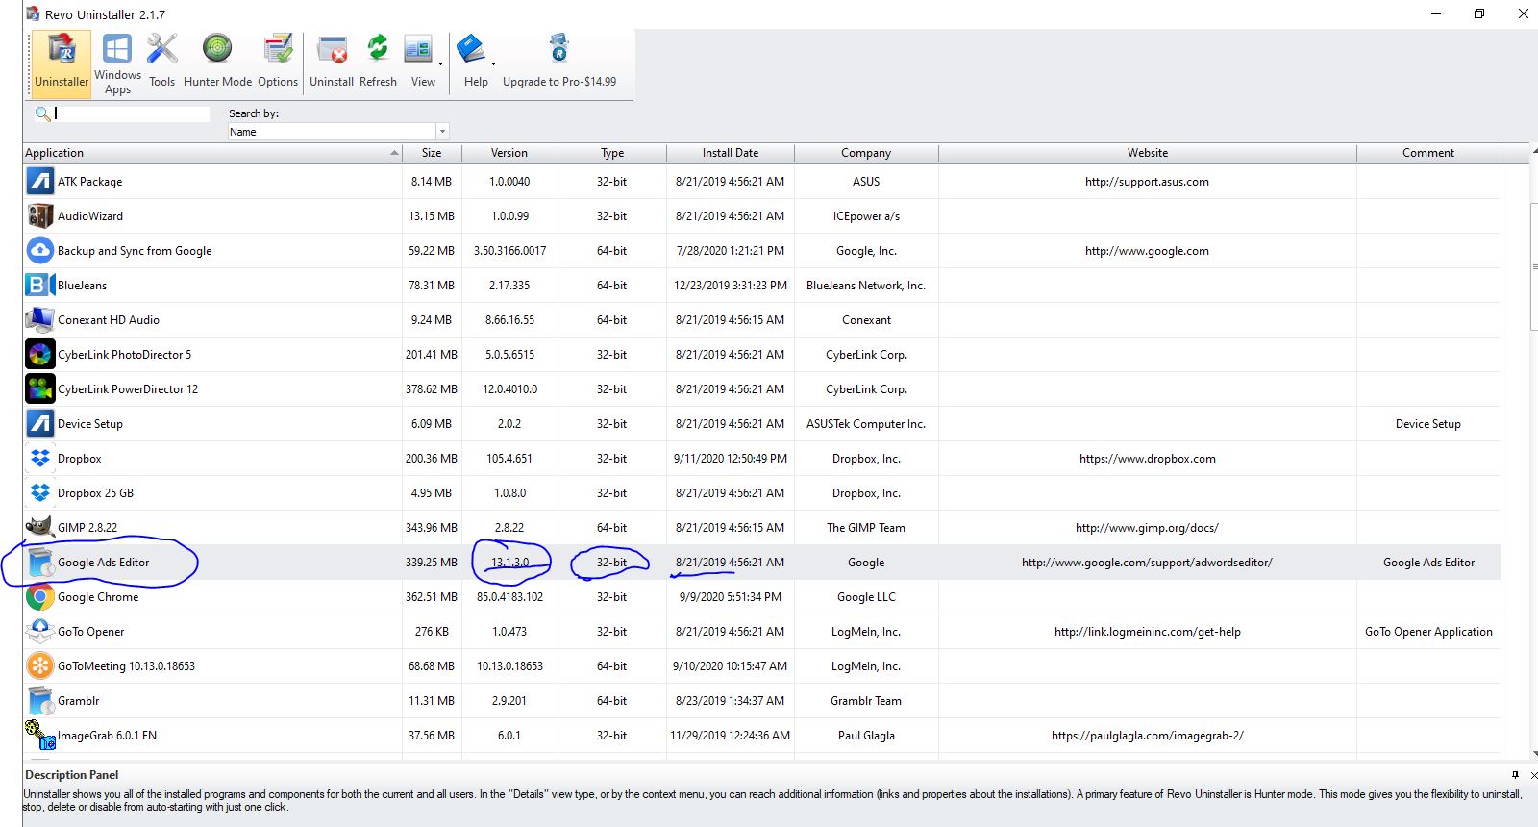Select the GoToMeeting app icon

39,665
